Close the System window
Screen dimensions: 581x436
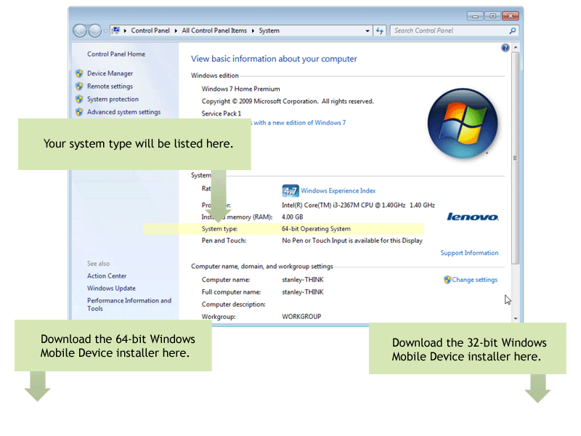pyautogui.click(x=511, y=16)
